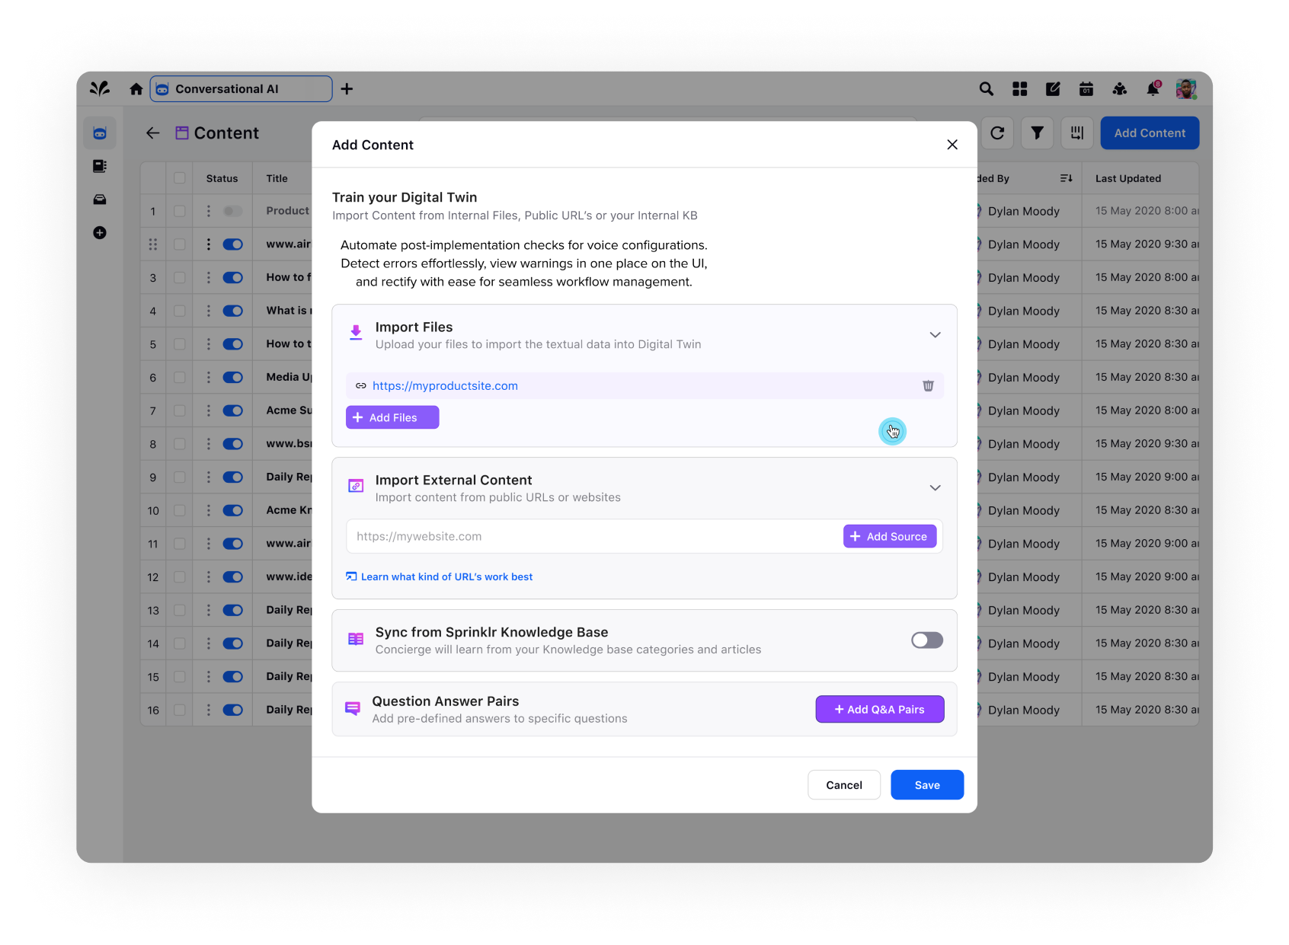Click the blue Add Content button
The width and height of the screenshot is (1289, 945).
click(1150, 133)
